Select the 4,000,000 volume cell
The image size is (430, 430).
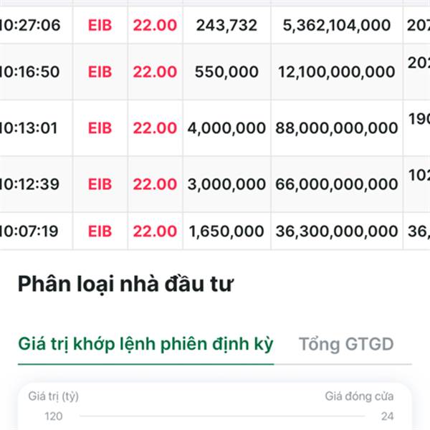click(x=226, y=128)
